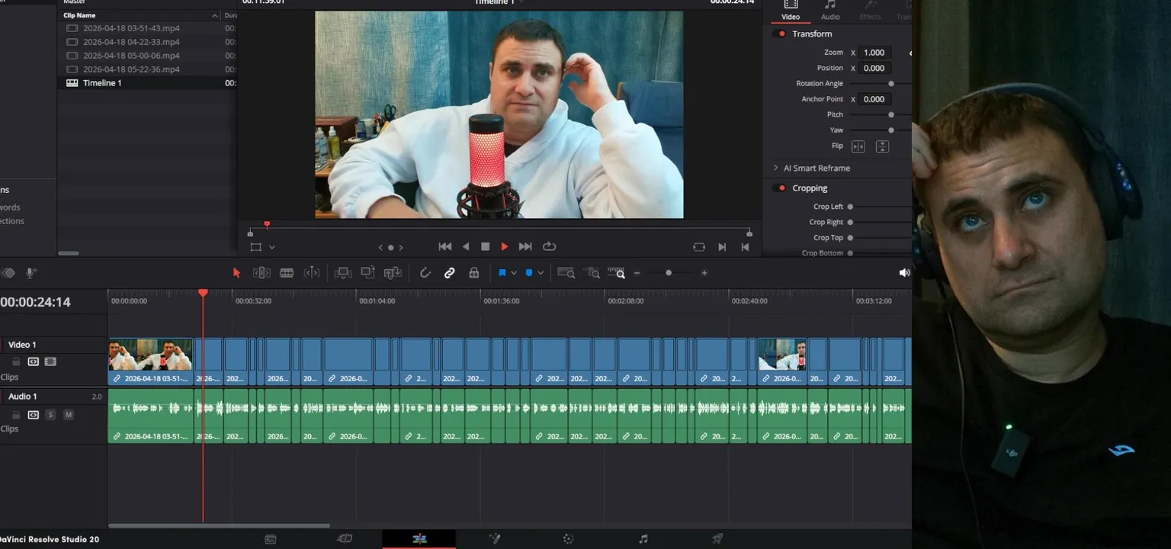Select the Dynamic Trim Mode tool
Viewport: 1171px width, 549px height.
click(x=312, y=273)
